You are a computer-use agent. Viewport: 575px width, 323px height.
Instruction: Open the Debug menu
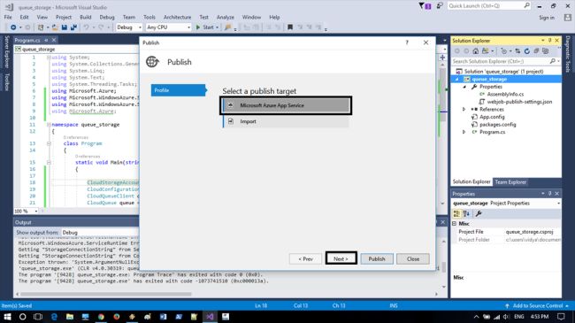[107, 17]
